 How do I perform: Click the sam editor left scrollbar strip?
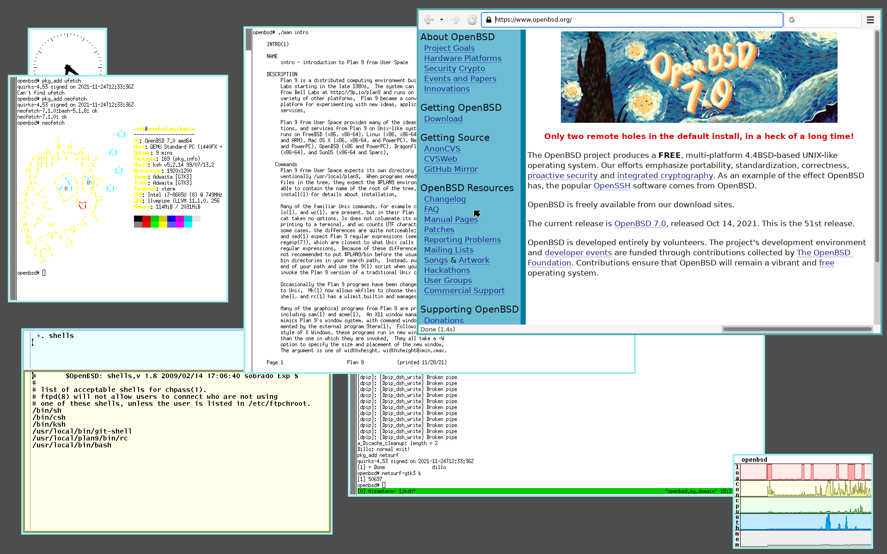click(27, 451)
